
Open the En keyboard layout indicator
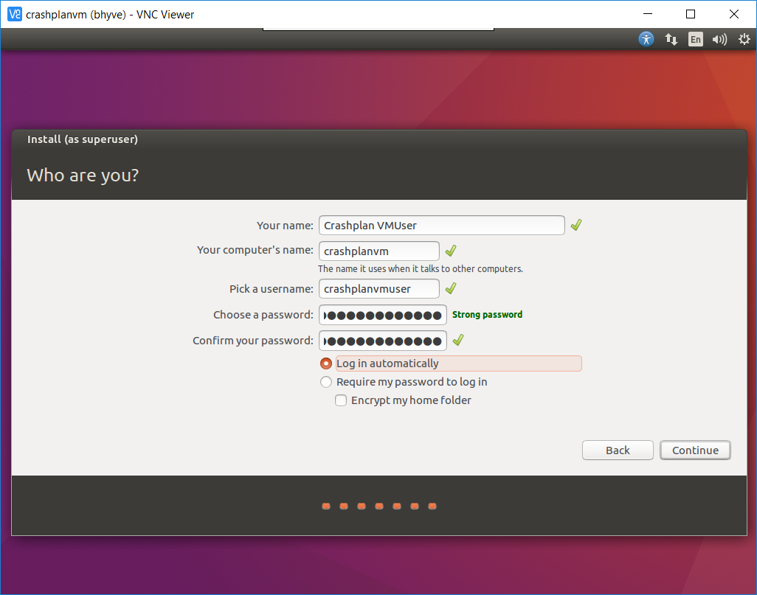pos(695,39)
